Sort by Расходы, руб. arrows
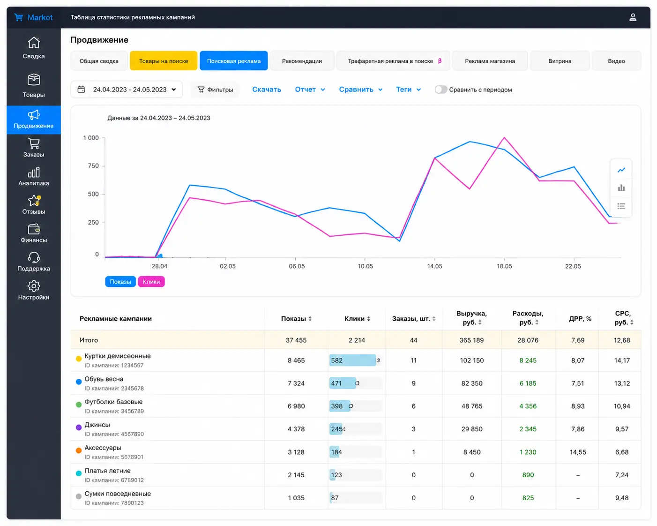 click(x=537, y=323)
